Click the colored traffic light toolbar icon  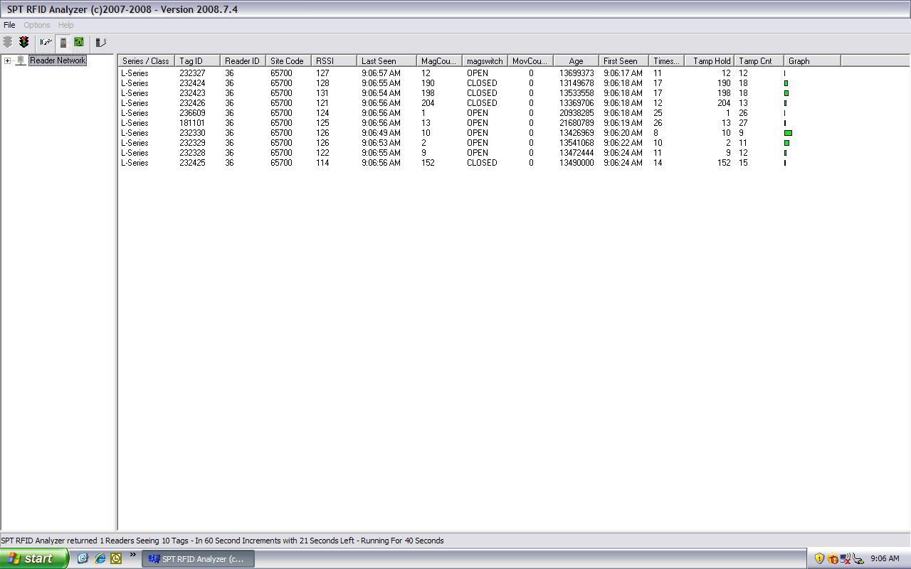pyautogui.click(x=23, y=43)
